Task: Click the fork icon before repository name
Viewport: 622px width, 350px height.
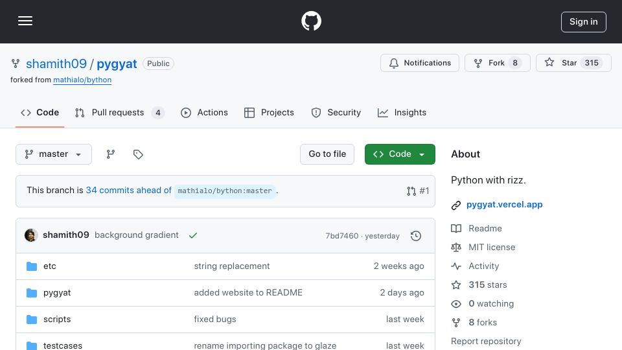Action: click(x=16, y=64)
